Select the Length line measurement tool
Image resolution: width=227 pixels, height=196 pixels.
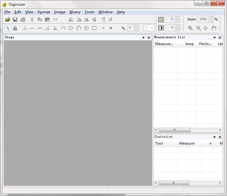coord(32,28)
